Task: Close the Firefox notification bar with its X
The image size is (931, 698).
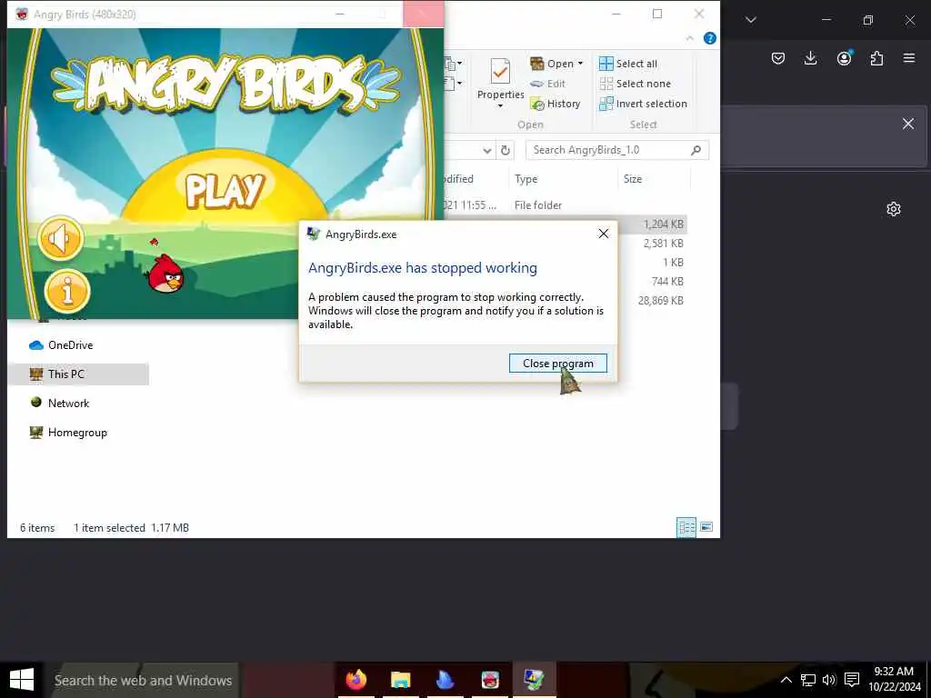Action: click(908, 124)
